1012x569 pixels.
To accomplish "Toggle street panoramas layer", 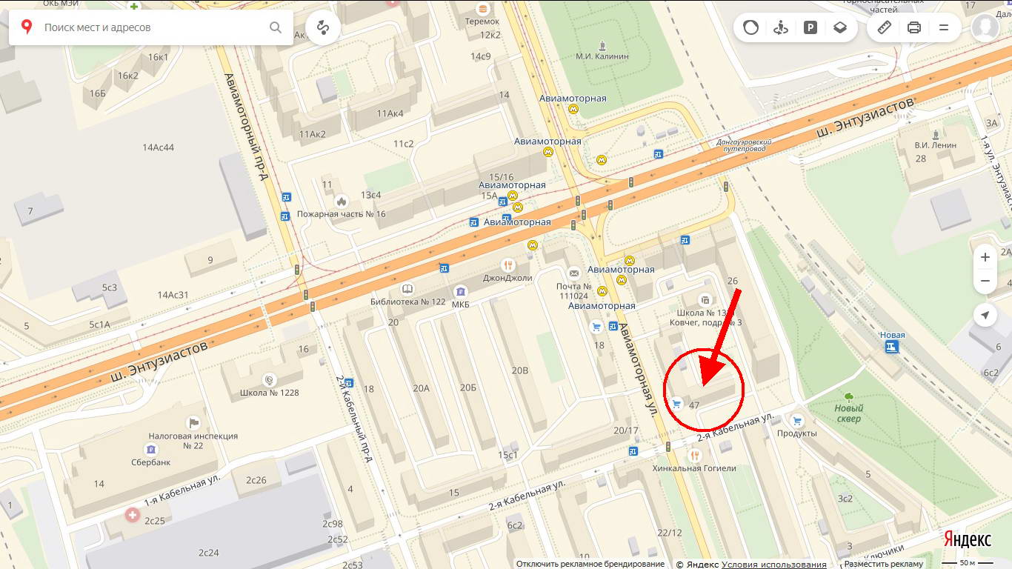I will [x=779, y=28].
